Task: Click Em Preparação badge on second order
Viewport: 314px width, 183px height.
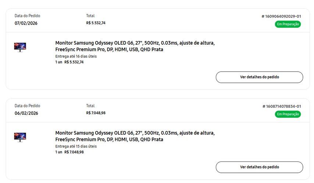Action: click(288, 114)
